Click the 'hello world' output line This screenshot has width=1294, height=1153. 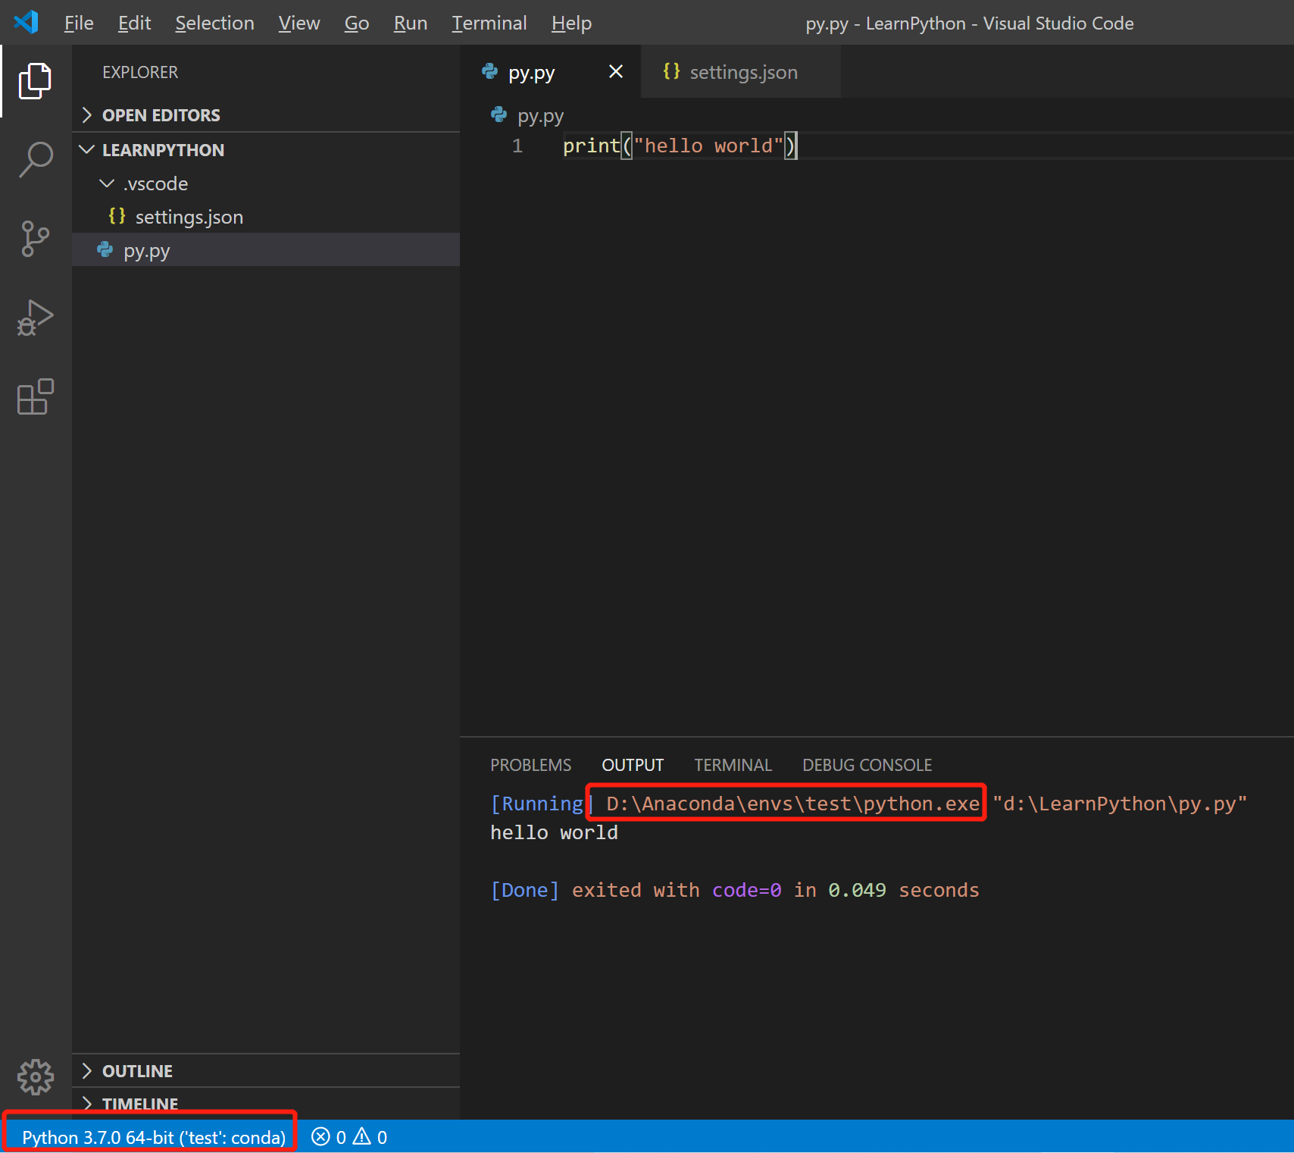(554, 832)
